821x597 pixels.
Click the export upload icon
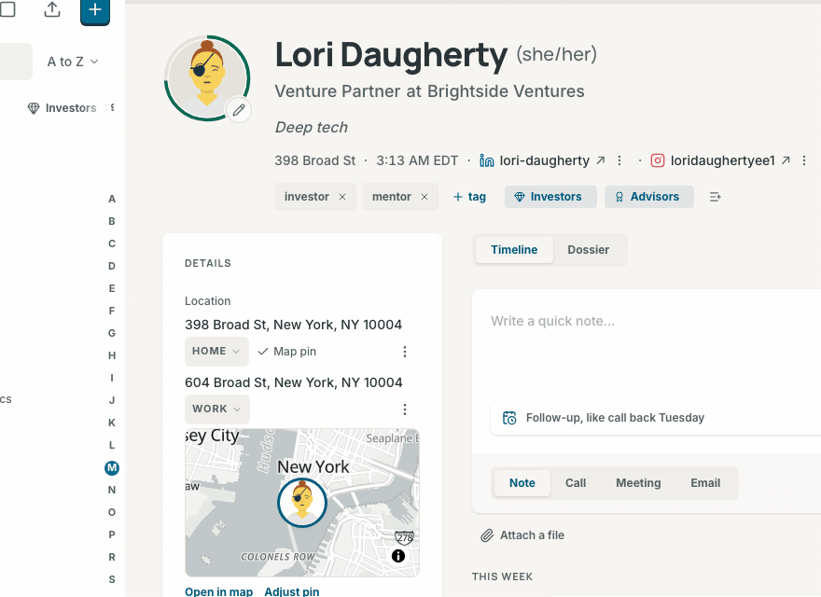pyautogui.click(x=52, y=9)
